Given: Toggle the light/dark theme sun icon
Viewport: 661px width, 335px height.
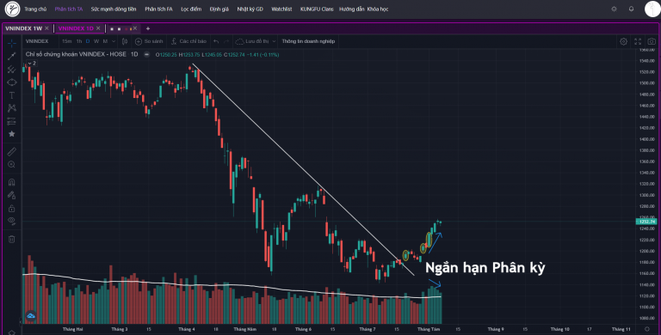Looking at the screenshot, I should [614, 9].
